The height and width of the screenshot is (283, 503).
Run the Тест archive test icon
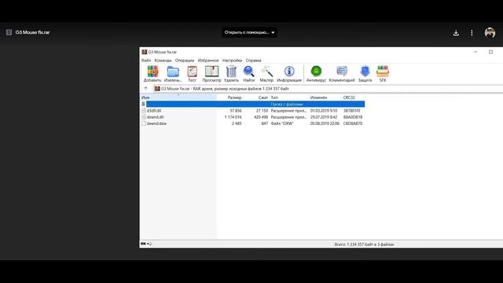[x=192, y=72]
